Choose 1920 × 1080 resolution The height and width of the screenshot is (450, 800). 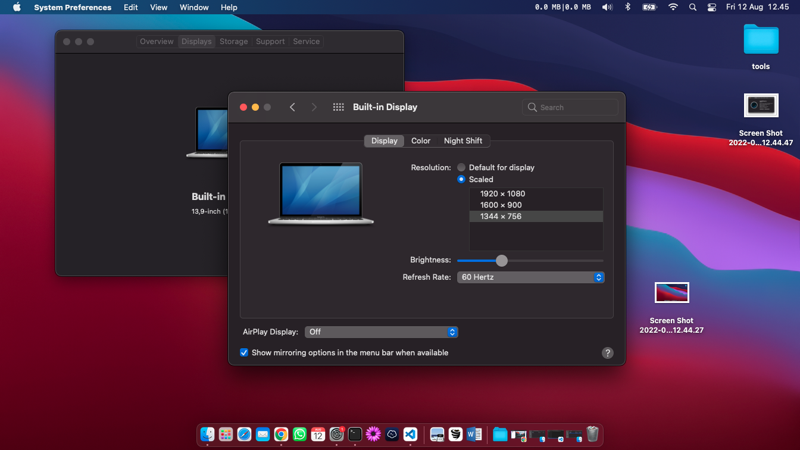click(x=536, y=193)
